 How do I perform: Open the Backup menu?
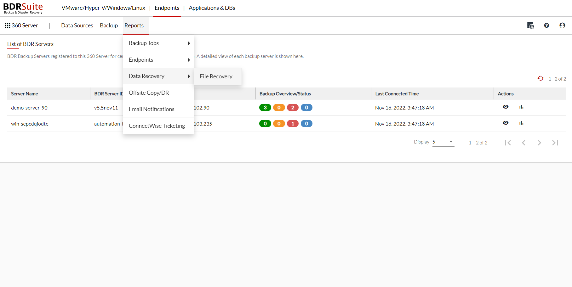[x=109, y=25]
